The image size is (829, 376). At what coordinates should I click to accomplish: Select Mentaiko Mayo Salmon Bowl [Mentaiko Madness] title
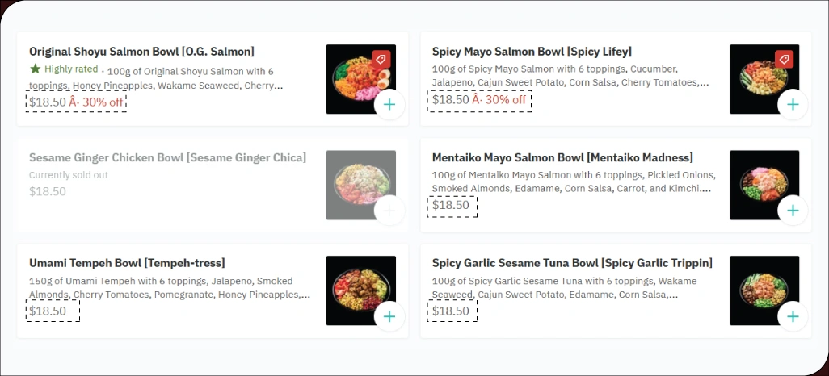[562, 157]
